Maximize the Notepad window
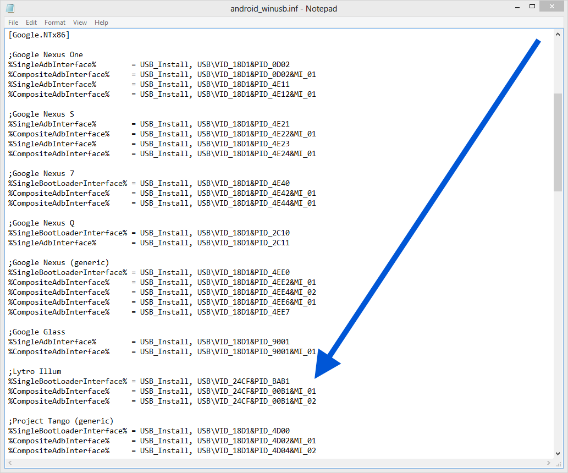The width and height of the screenshot is (568, 473). tap(532, 6)
